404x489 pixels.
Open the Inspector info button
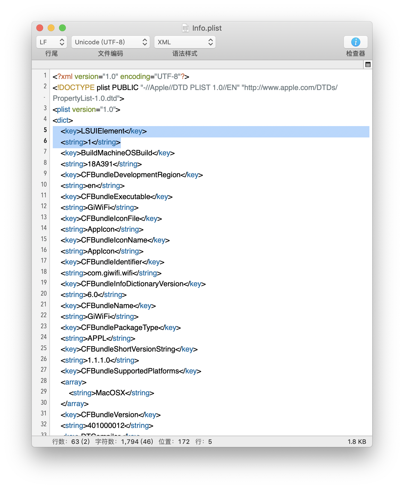click(x=355, y=42)
